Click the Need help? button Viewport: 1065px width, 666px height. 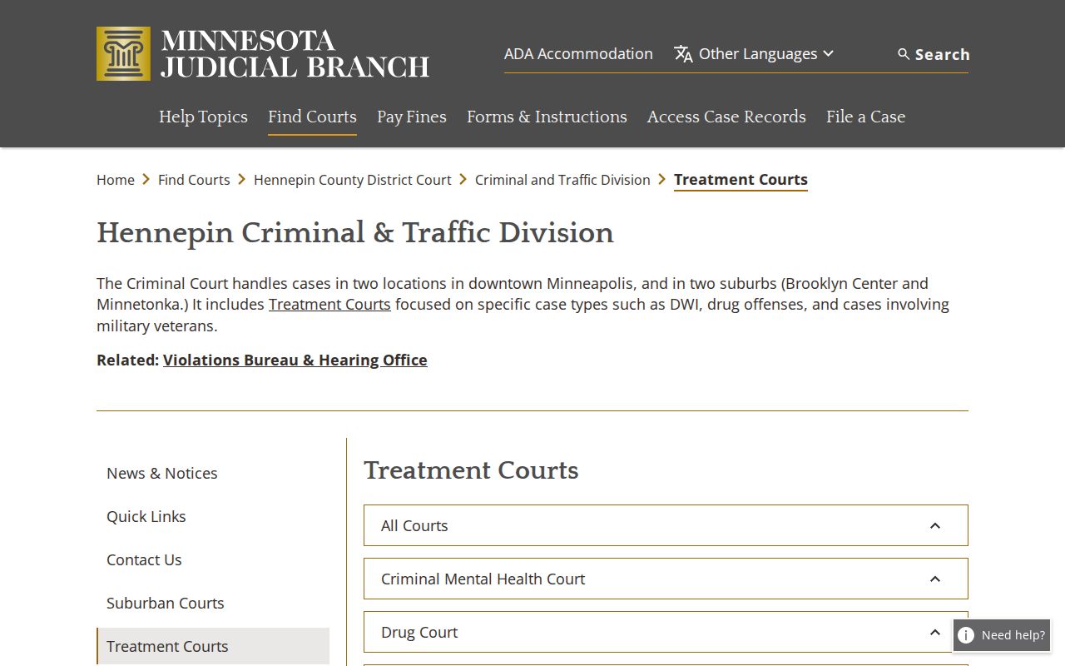(x=1002, y=635)
